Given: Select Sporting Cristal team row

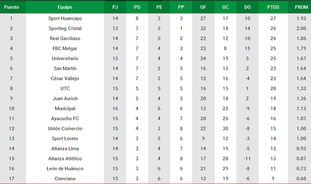Looking at the screenshot, I should [x=155, y=29].
